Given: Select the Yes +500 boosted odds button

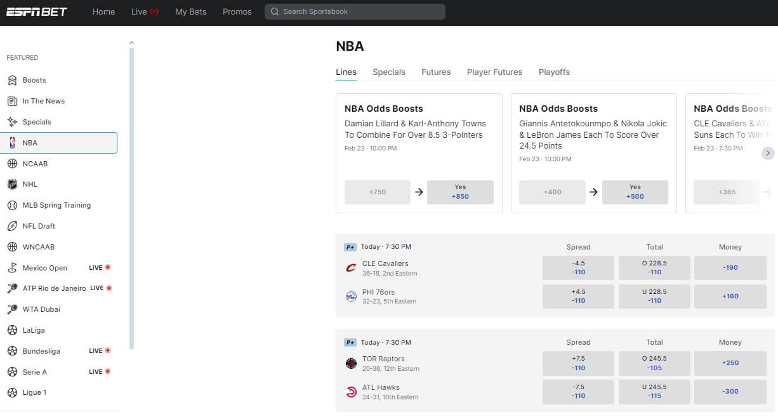Looking at the screenshot, I should point(635,192).
